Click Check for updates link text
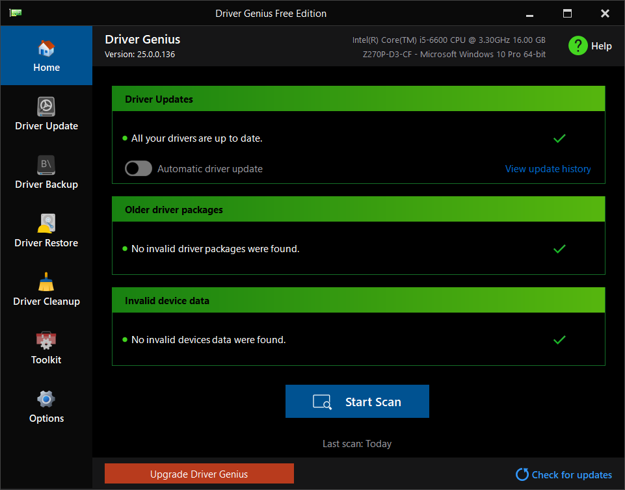Image resolution: width=625 pixels, height=490 pixels. pyautogui.click(x=572, y=475)
